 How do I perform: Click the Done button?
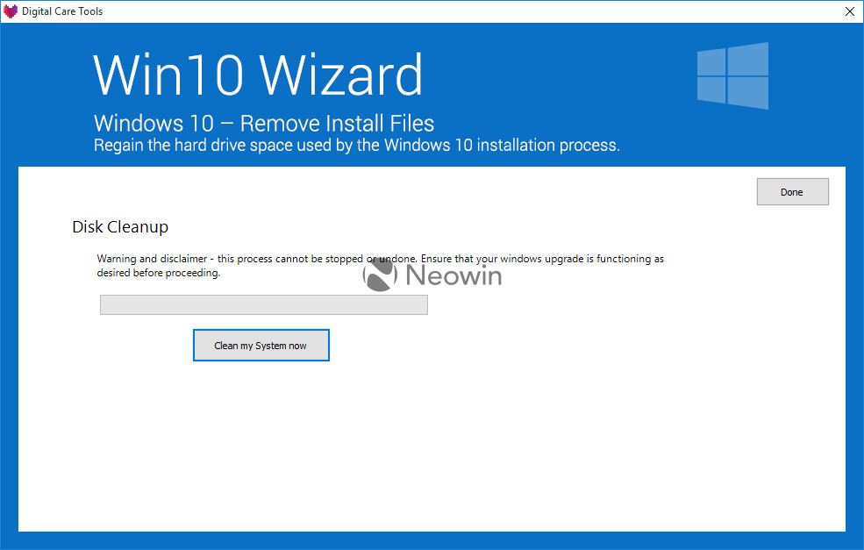click(x=792, y=191)
